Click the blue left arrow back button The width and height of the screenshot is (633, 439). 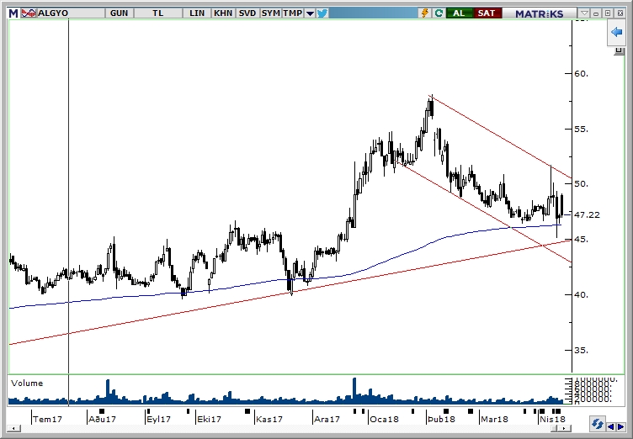[616, 32]
